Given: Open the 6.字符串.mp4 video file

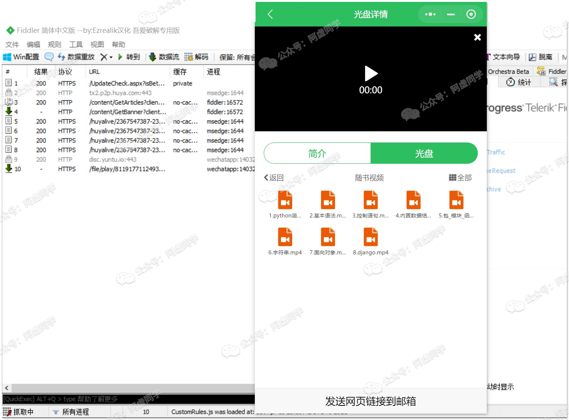Looking at the screenshot, I should [285, 241].
